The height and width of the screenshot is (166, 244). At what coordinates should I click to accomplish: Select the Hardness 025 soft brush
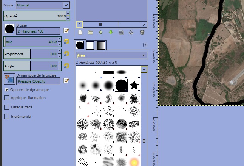[x=83, y=85]
